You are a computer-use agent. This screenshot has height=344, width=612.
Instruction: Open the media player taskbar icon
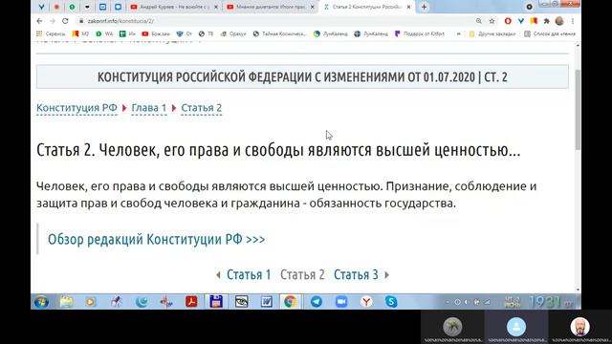click(91, 302)
